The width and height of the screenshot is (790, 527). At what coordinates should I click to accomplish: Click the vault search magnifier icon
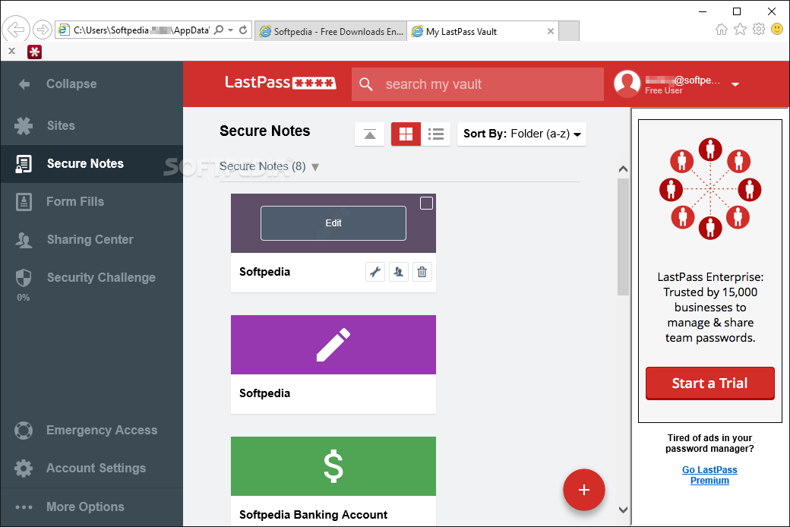pyautogui.click(x=366, y=84)
